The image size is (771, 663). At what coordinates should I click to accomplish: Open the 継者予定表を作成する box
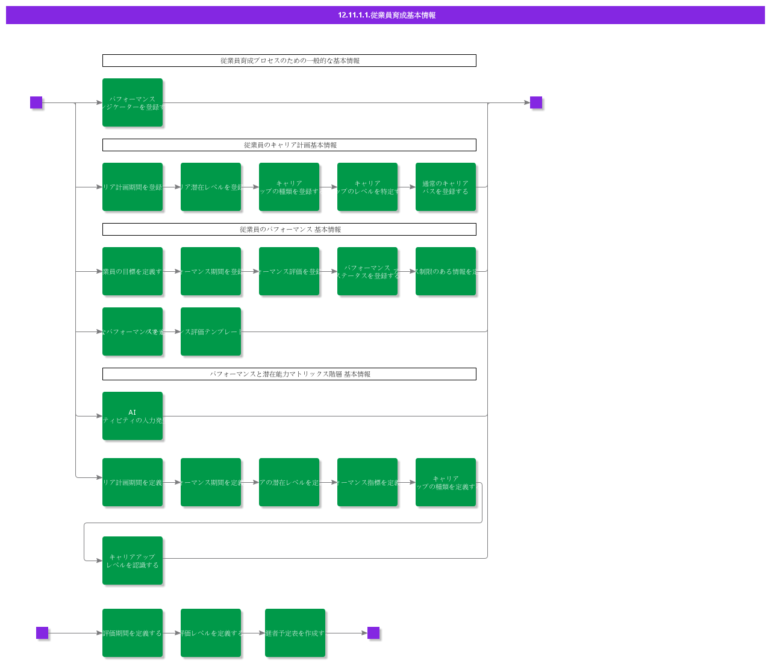click(295, 633)
